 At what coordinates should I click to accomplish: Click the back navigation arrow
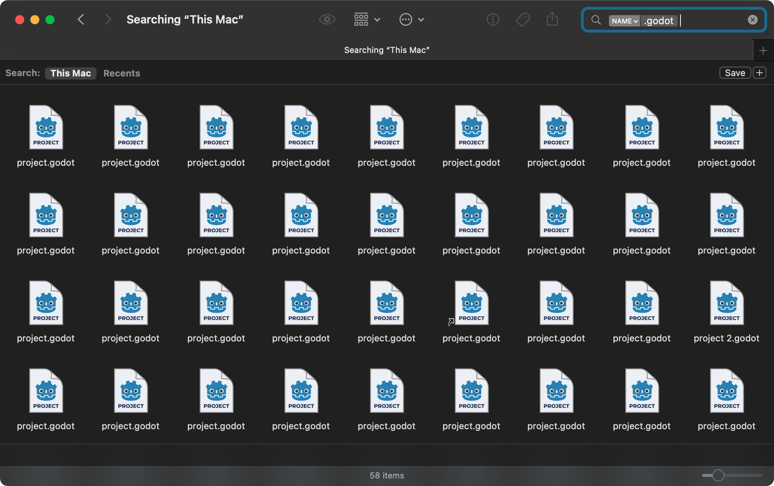click(81, 19)
